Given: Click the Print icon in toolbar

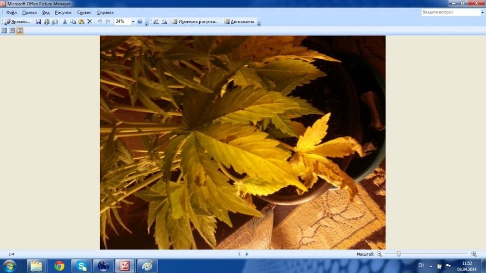Looking at the screenshot, I should click(47, 22).
